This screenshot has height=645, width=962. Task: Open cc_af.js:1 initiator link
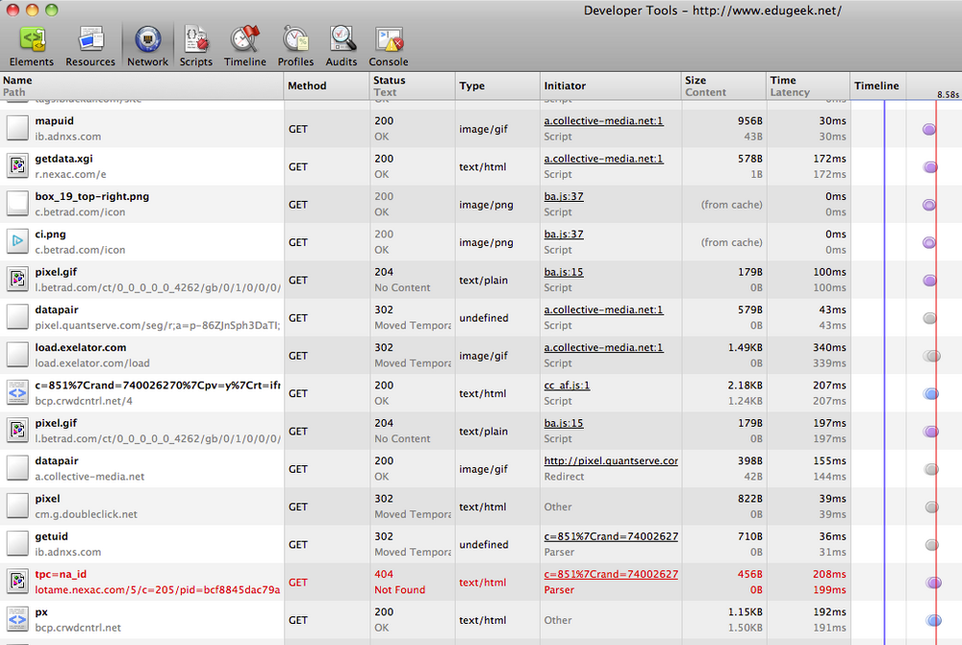tap(567, 385)
